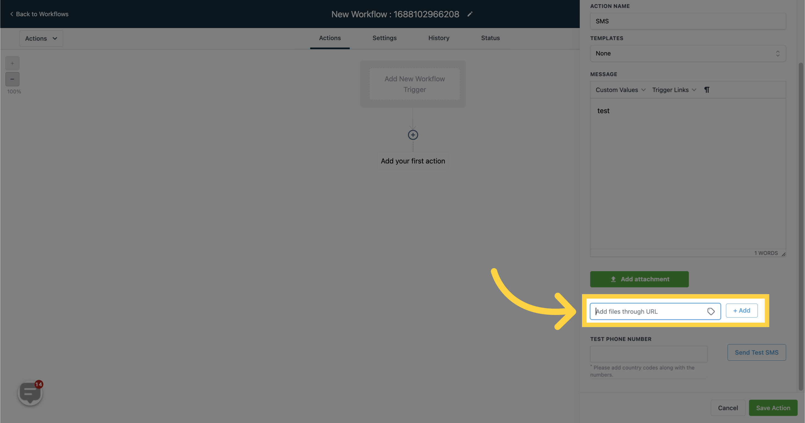Click the Status tab

pyautogui.click(x=490, y=38)
